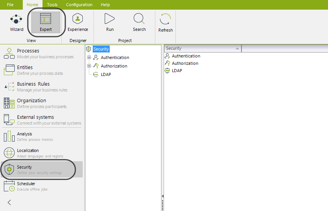Open the Security module
Viewport: 328px width, 211px height.
pyautogui.click(x=42, y=169)
